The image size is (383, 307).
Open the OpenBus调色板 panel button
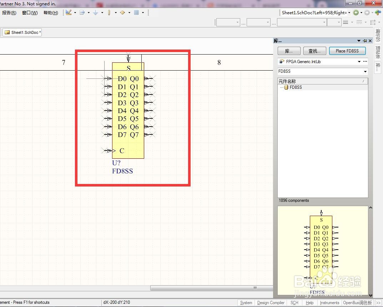357,303
